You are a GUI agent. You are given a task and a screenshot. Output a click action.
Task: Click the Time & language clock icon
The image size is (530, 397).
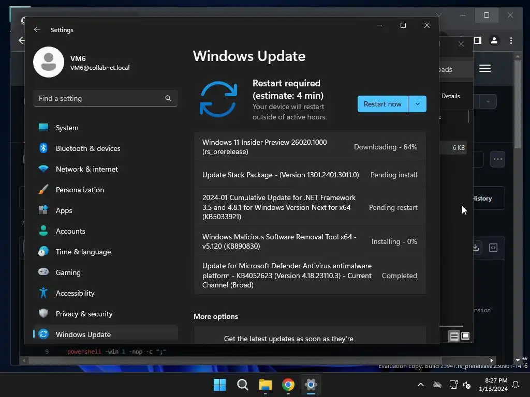point(43,252)
